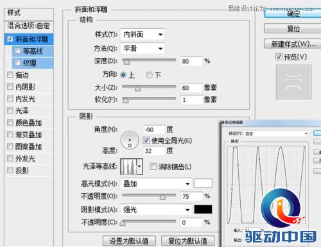The height and width of the screenshot is (247, 321).
Task: Click the style preview thumbnail
Action: (293, 82)
